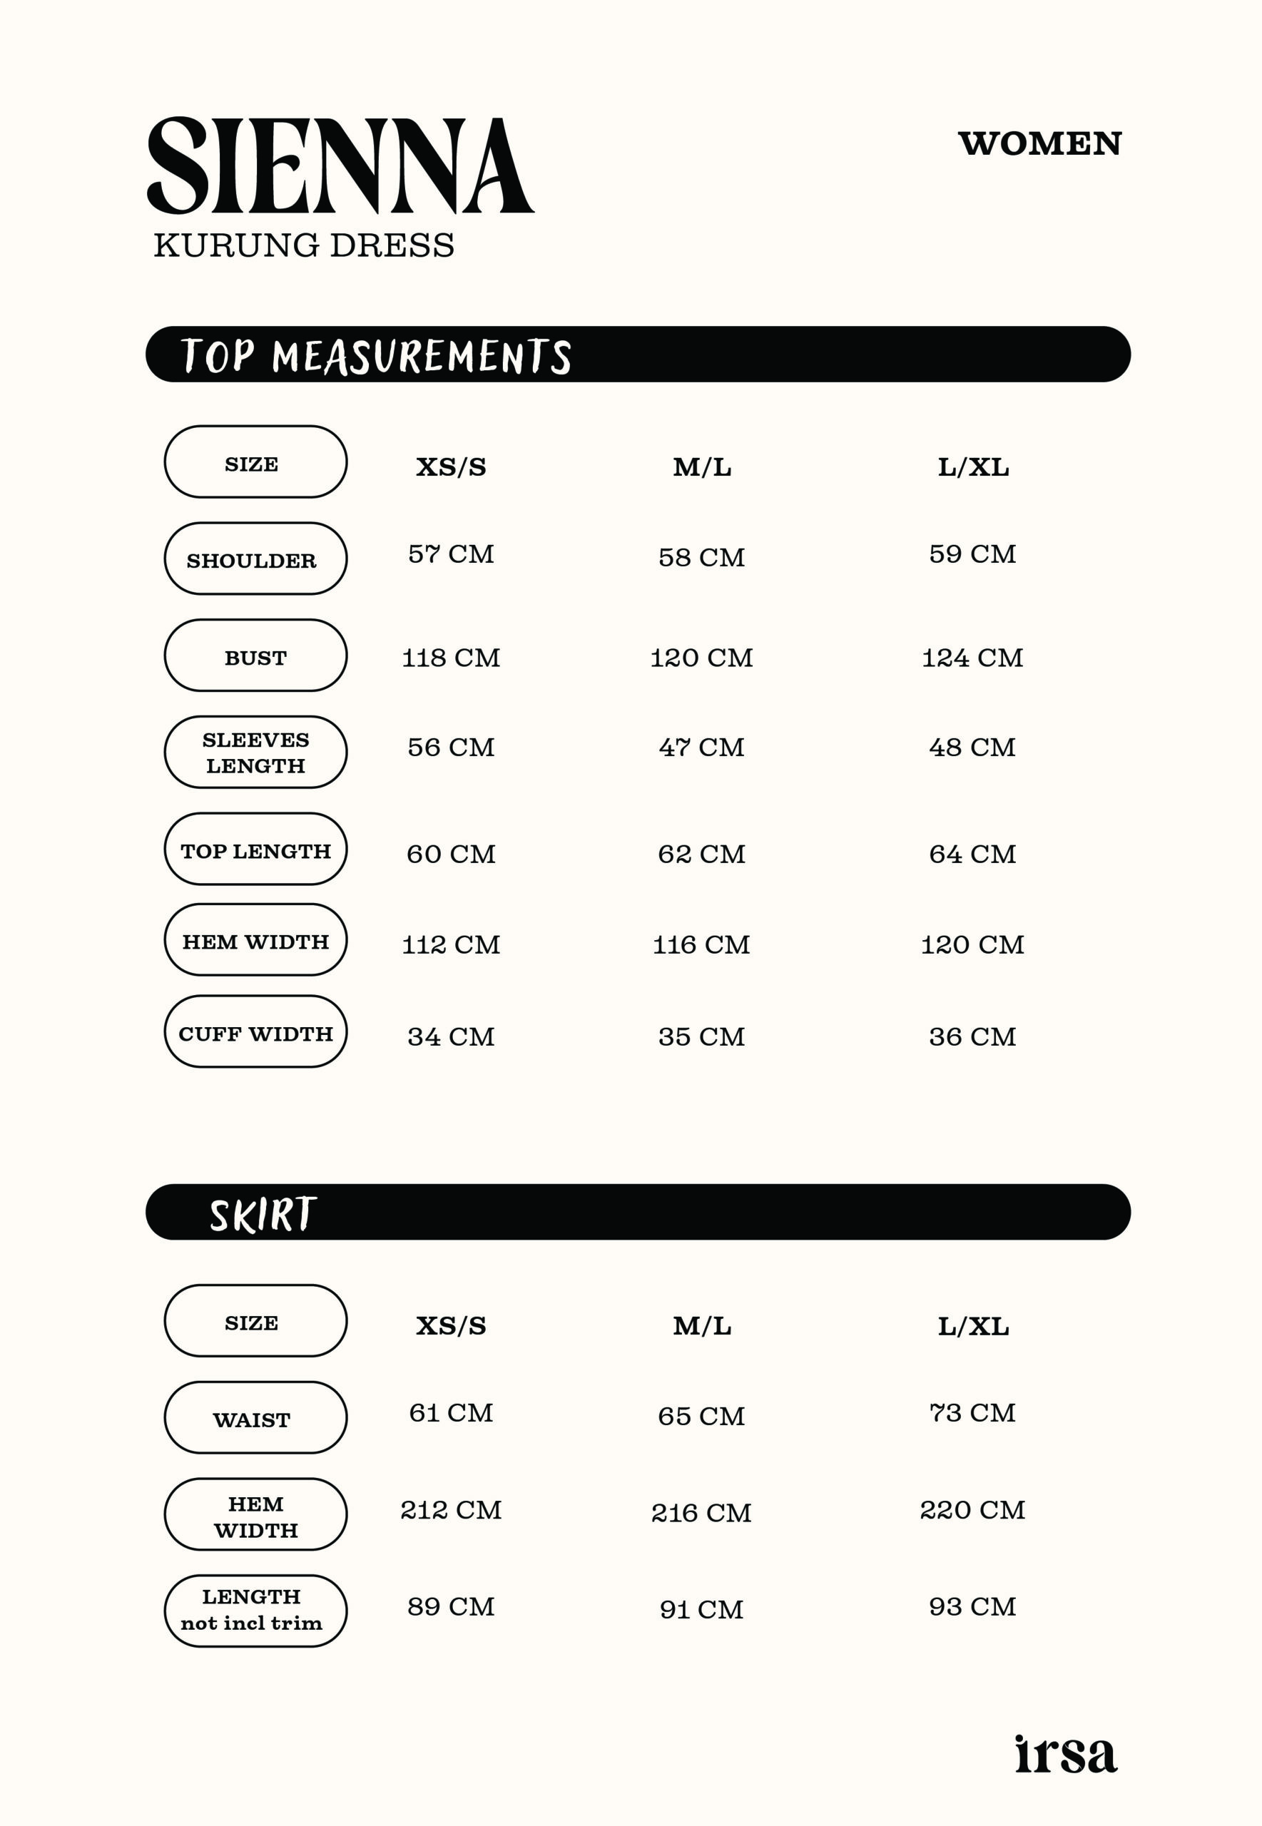1262x1826 pixels.
Task: Select the 36 CM cuff width value
Action: (x=972, y=1037)
